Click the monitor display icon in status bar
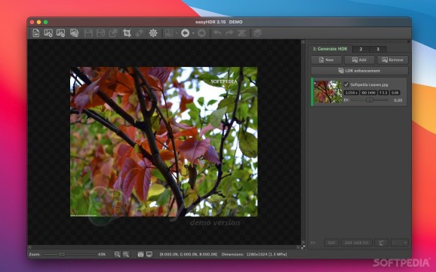The height and width of the screenshot is (272, 436). click(149, 254)
